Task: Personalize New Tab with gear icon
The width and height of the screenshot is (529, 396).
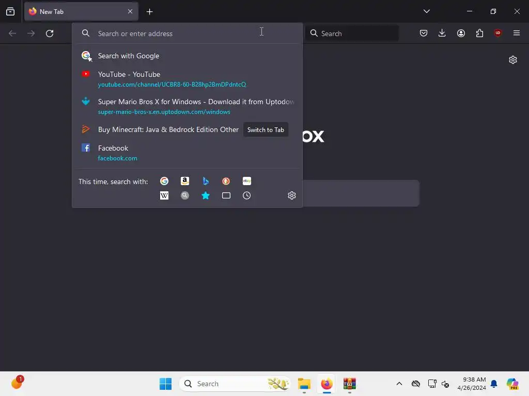Action: [513, 60]
